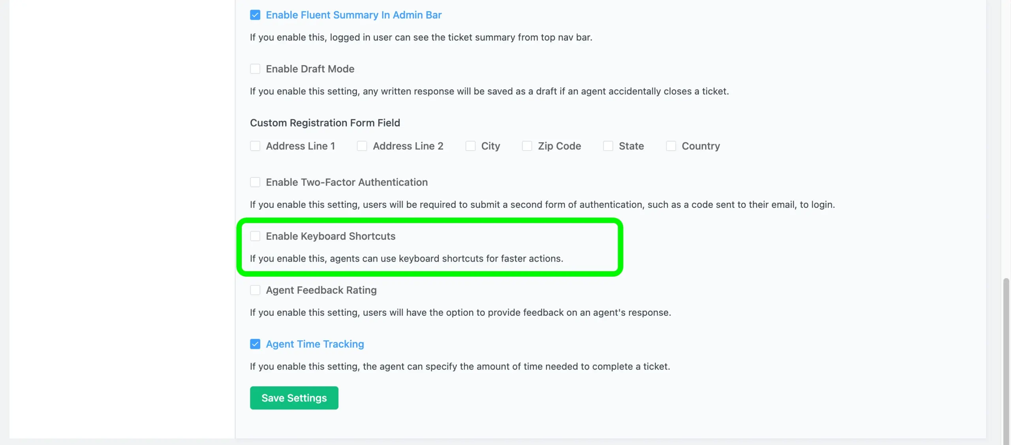The height and width of the screenshot is (445, 1011).
Task: Select the City registration field checkbox
Action: click(470, 146)
